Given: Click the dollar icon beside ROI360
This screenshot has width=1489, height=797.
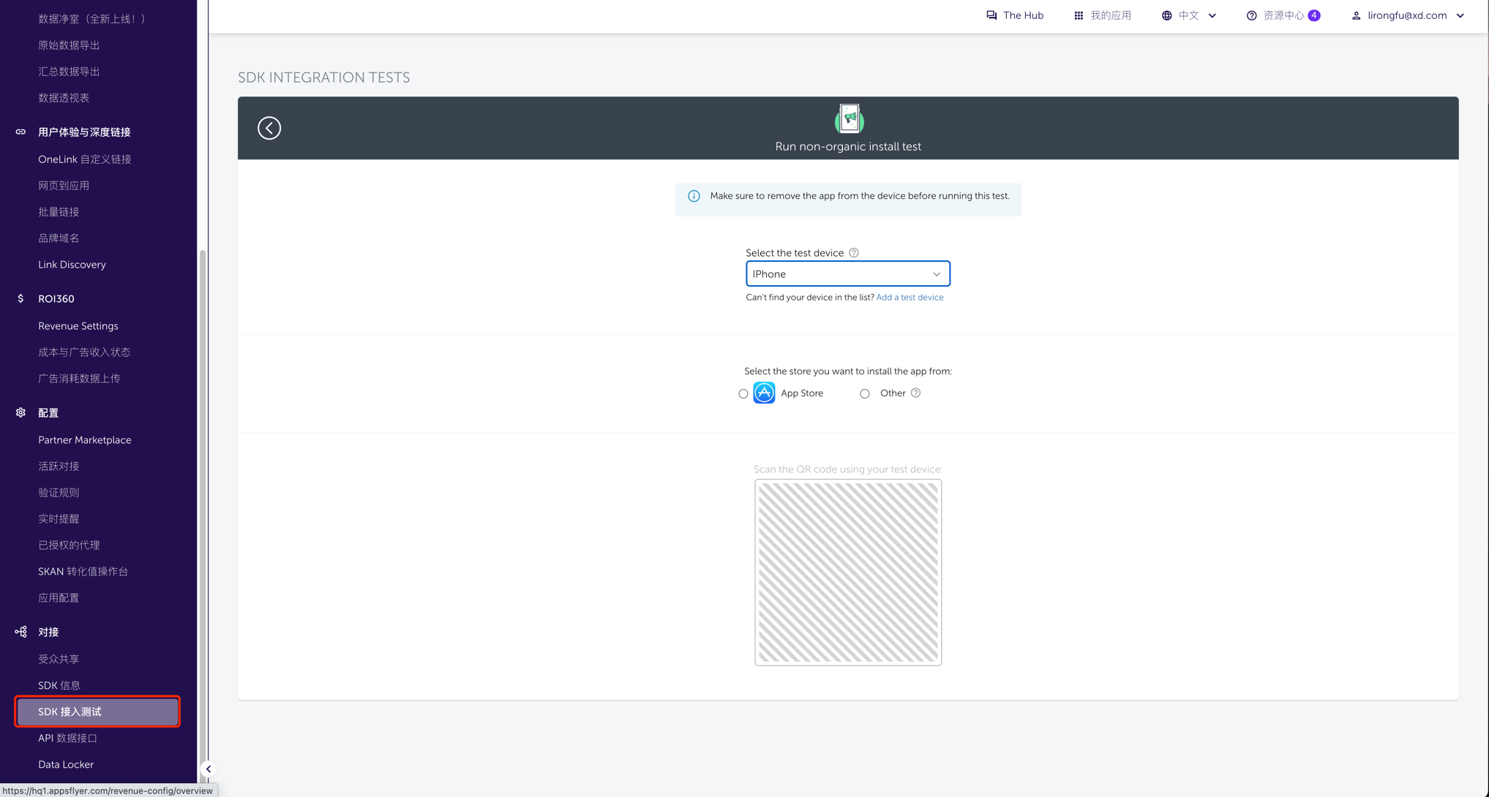Looking at the screenshot, I should (20, 298).
